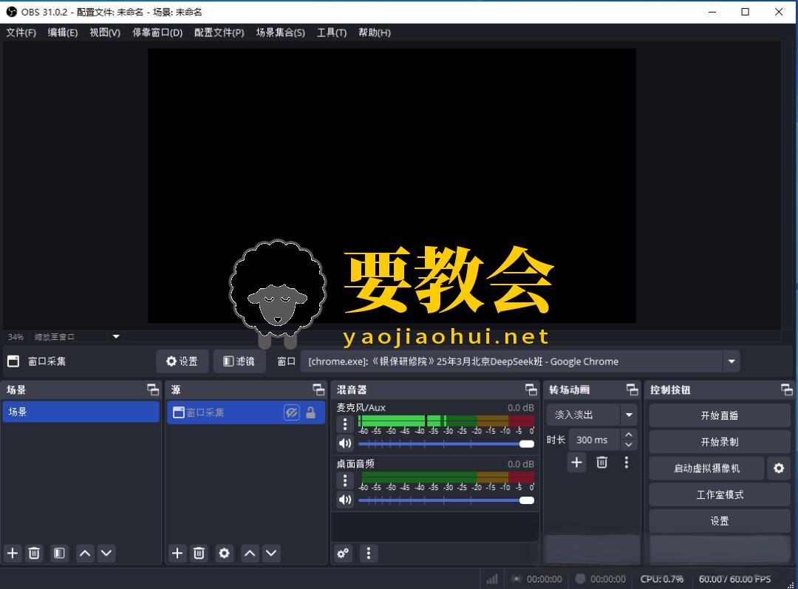Toggle visibility of the 窗口采集 source
The image size is (798, 589).
tap(292, 412)
